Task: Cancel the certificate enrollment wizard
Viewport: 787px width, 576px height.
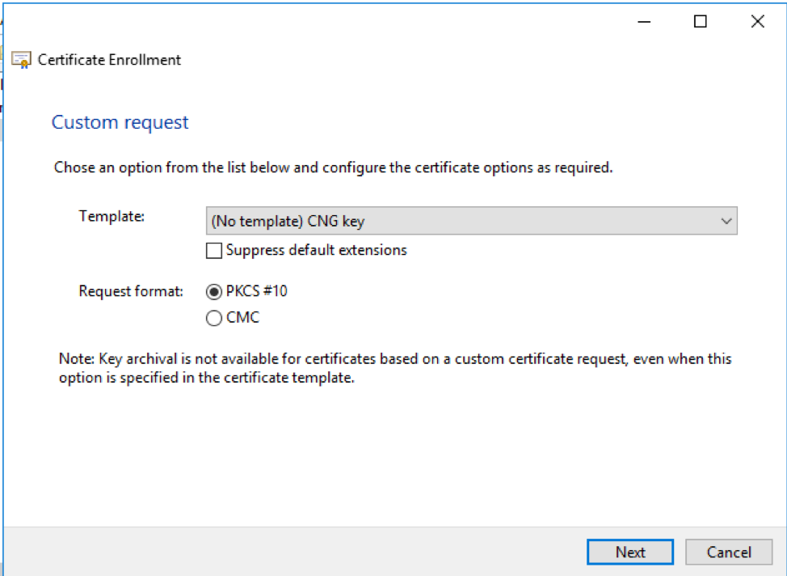Action: [728, 552]
